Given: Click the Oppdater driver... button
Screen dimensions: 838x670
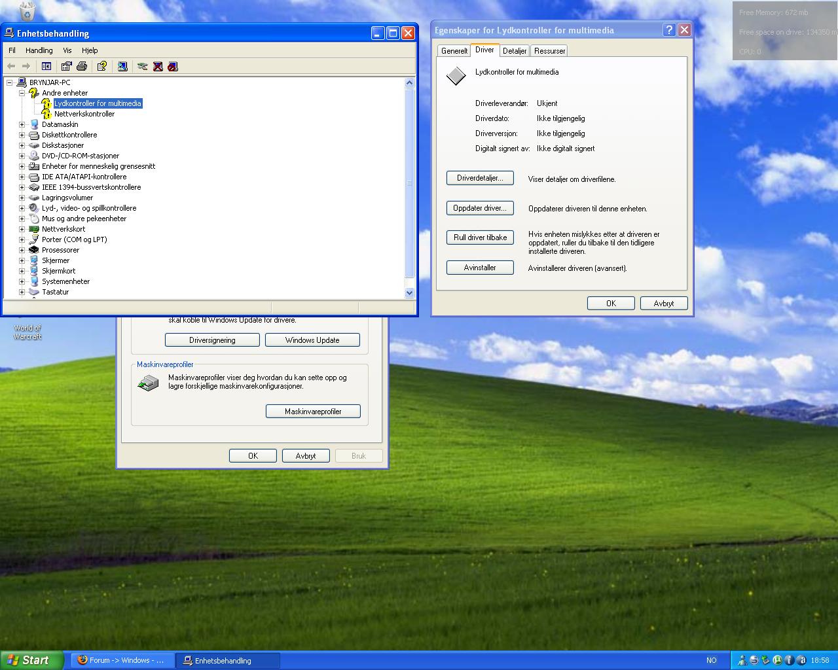Looking at the screenshot, I should tap(480, 208).
